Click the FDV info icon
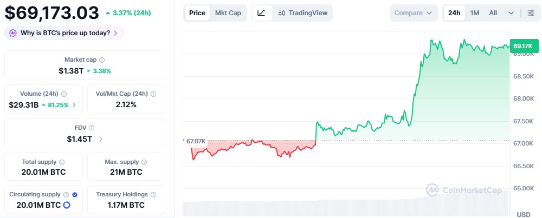This screenshot has height=218, width=542. tap(91, 128)
